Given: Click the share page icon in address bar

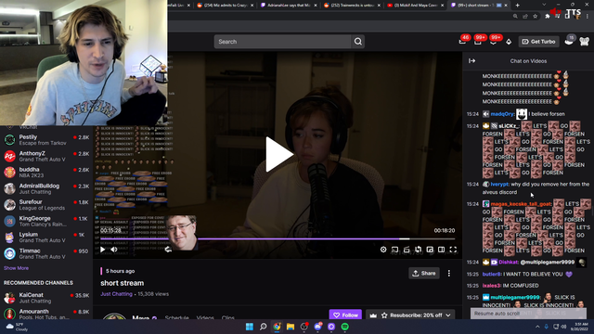Looking at the screenshot, I should [525, 17].
